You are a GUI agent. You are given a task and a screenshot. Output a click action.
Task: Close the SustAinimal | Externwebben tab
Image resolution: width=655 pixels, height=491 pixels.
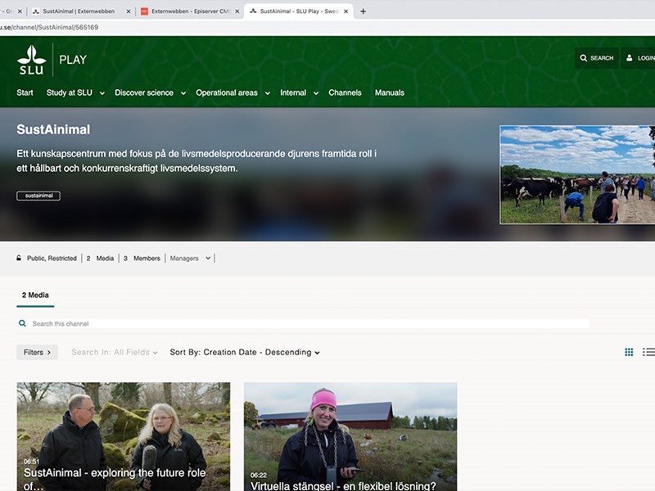pos(129,11)
